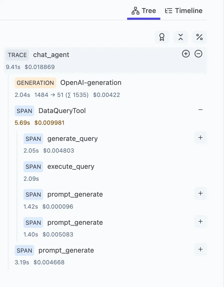Click the Timeline list icon
The height and width of the screenshot is (287, 224).
tap(169, 11)
